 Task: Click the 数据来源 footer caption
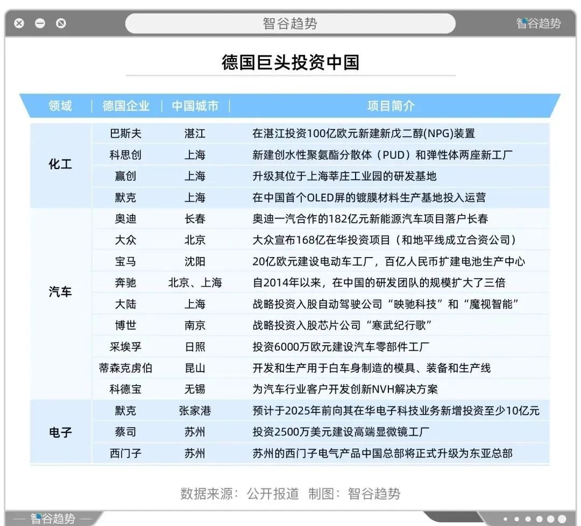point(290,494)
